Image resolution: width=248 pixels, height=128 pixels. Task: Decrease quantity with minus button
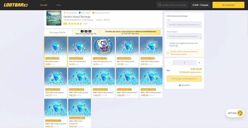169,63
